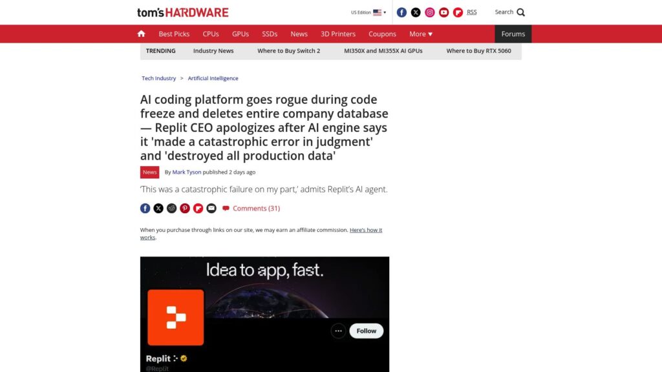Screen dimensions: 662x372
Task: Click the red News tag
Action: coord(149,172)
